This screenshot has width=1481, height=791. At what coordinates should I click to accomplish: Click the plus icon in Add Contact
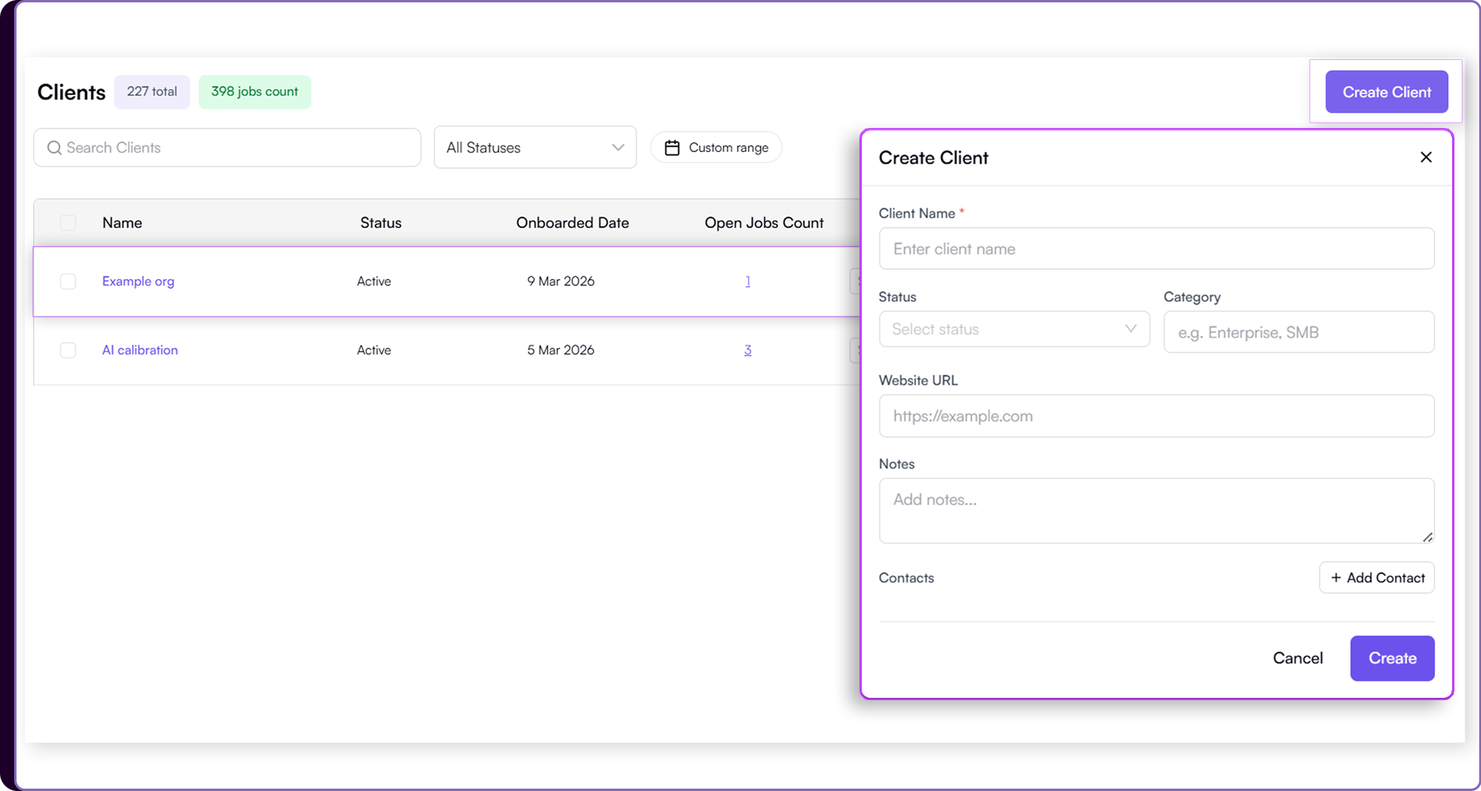pyautogui.click(x=1336, y=577)
